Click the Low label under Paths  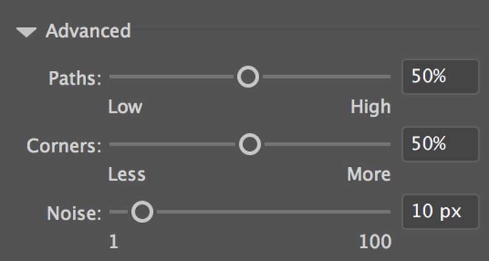pos(125,107)
